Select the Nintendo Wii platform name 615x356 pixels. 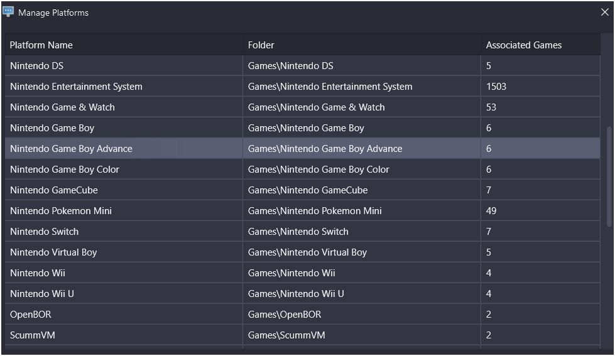[38, 273]
